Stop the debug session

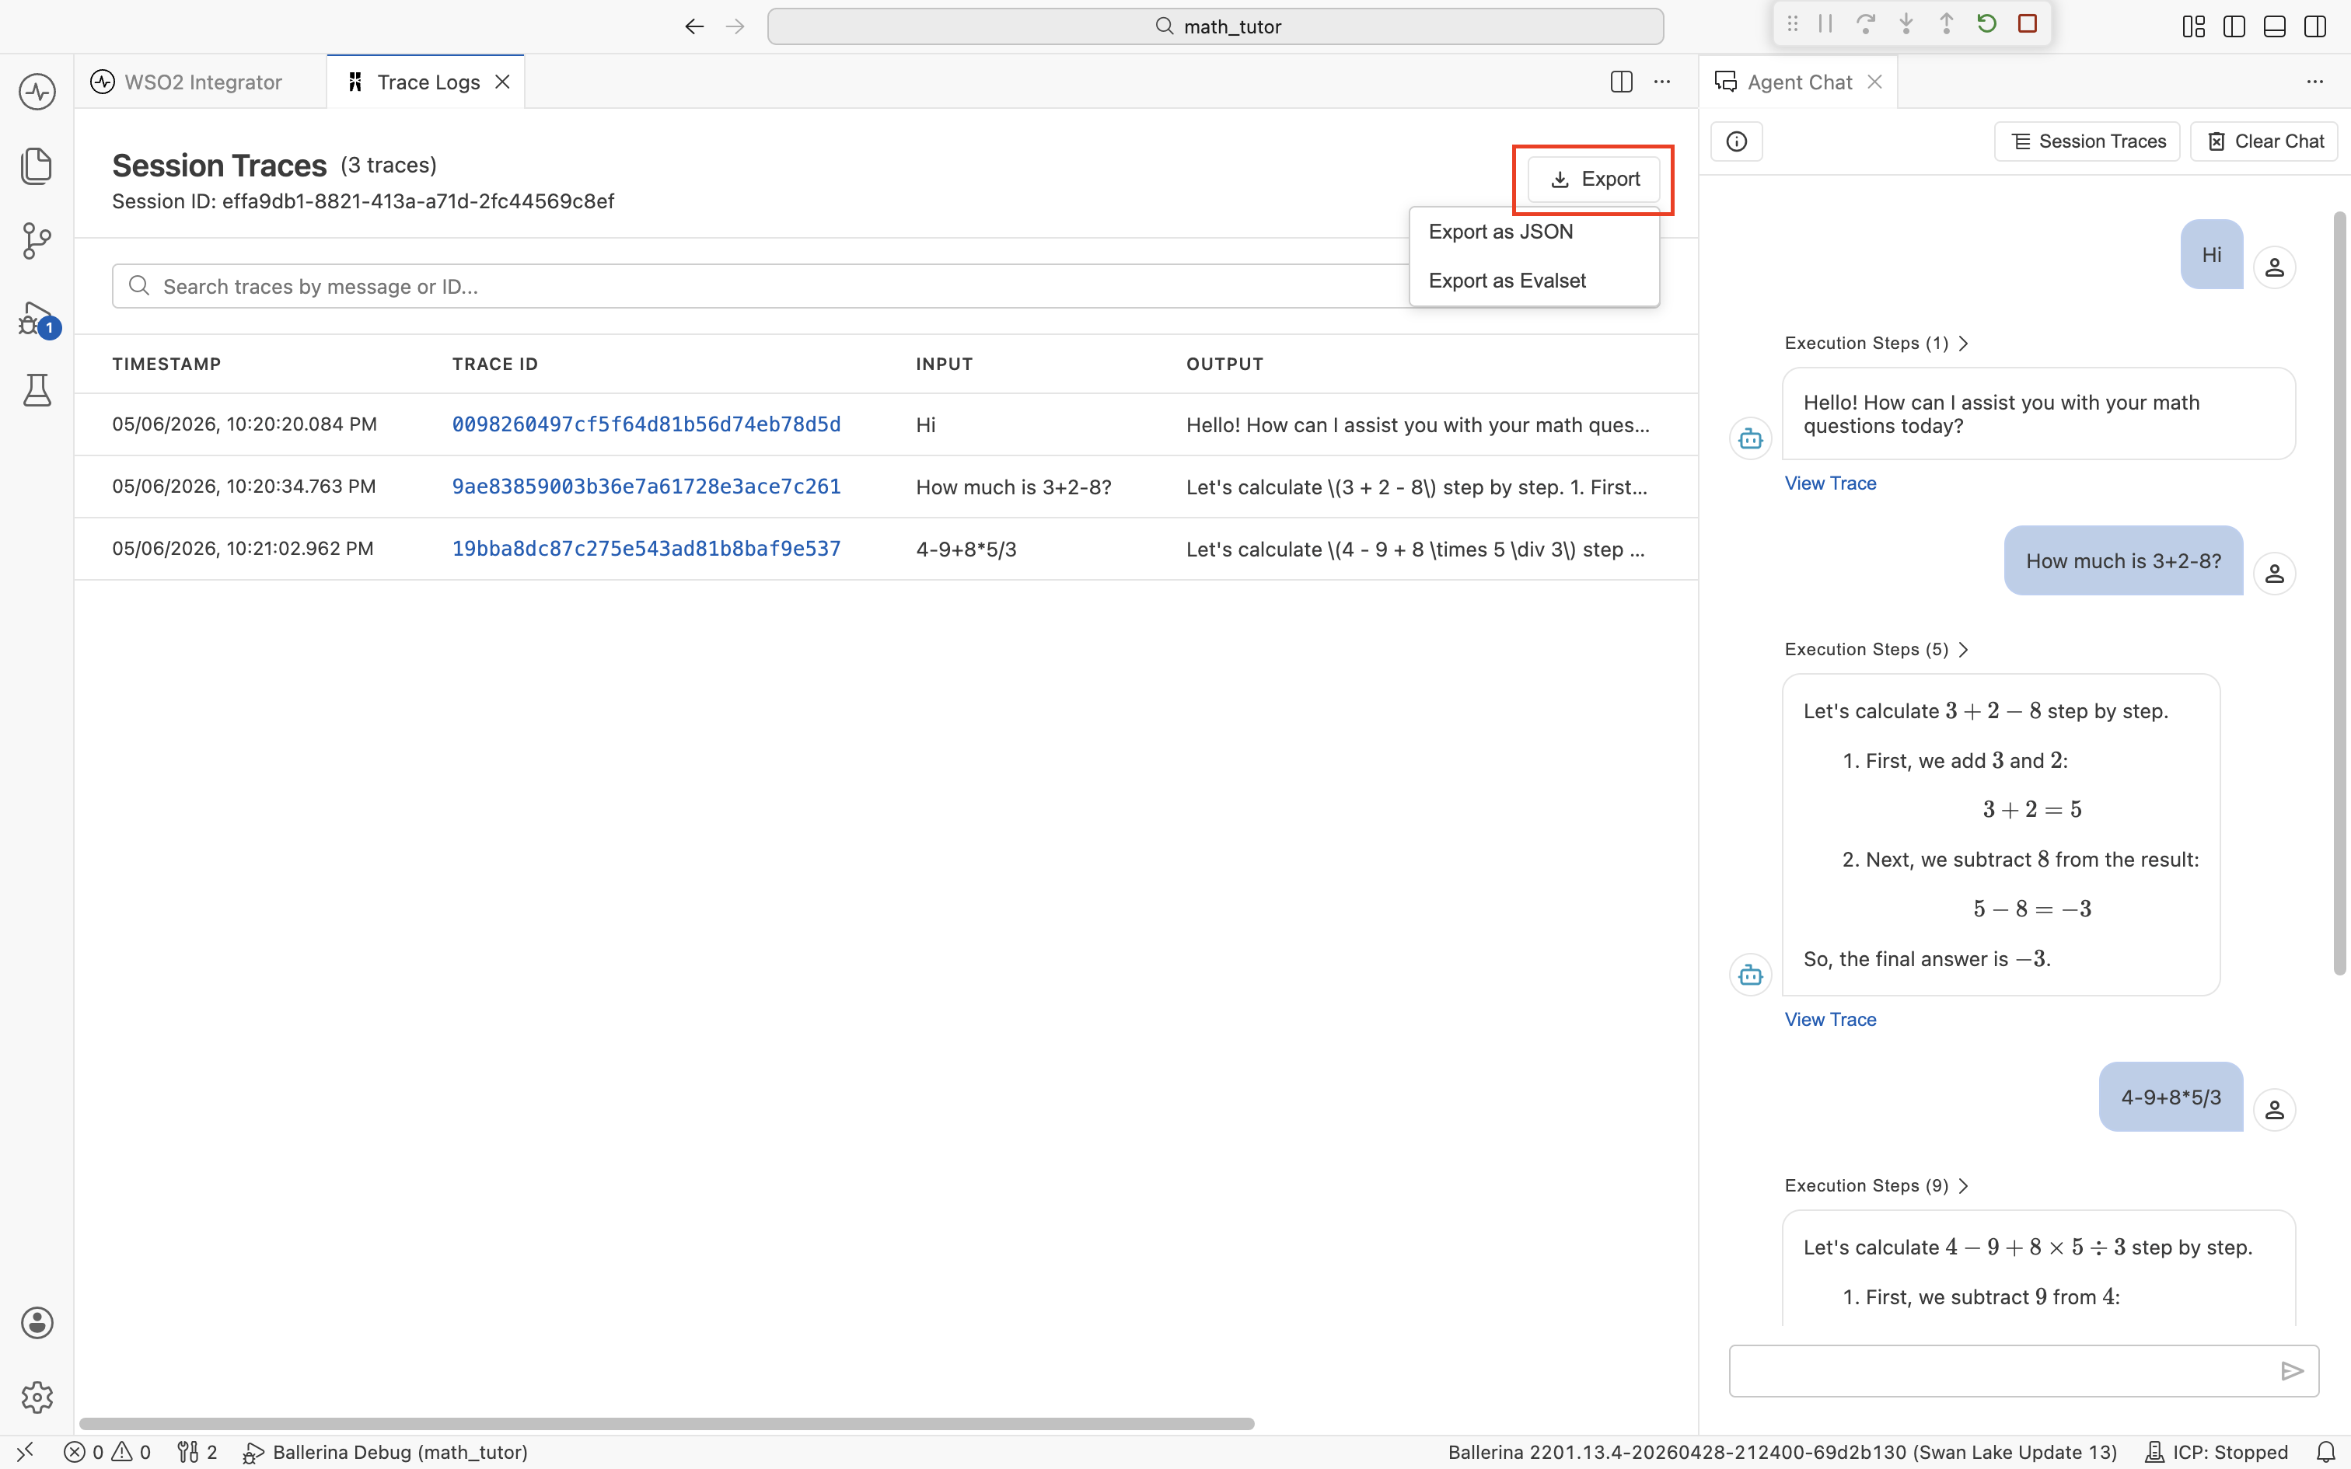pyautogui.click(x=2028, y=24)
